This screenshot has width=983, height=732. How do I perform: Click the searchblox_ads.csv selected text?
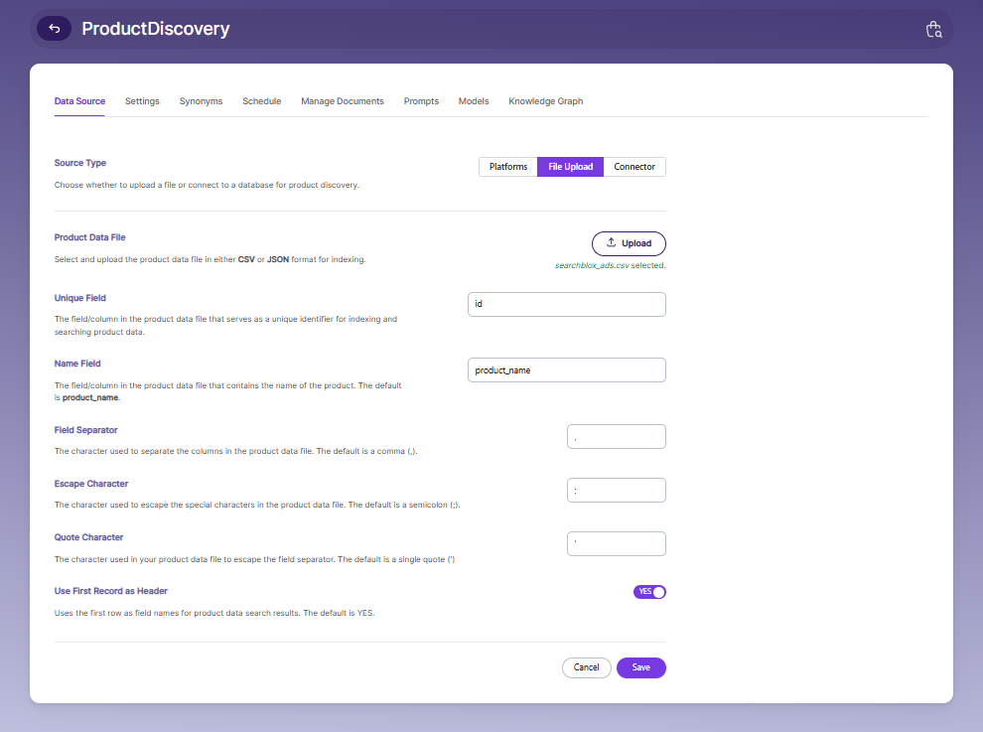pyautogui.click(x=610, y=265)
